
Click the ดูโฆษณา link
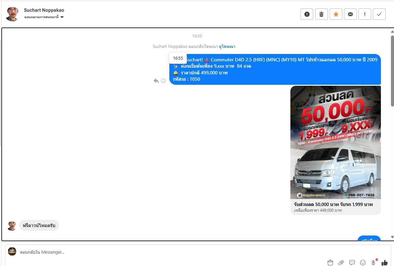click(x=227, y=47)
